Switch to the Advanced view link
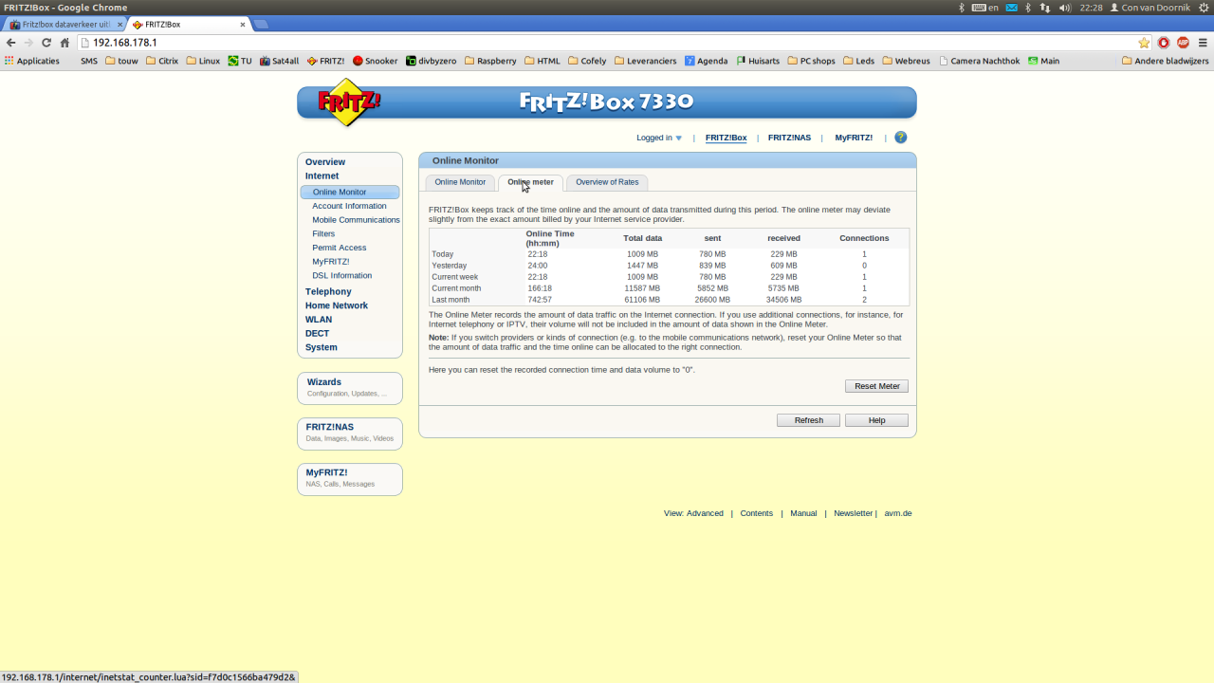The height and width of the screenshot is (683, 1214). coord(705,513)
